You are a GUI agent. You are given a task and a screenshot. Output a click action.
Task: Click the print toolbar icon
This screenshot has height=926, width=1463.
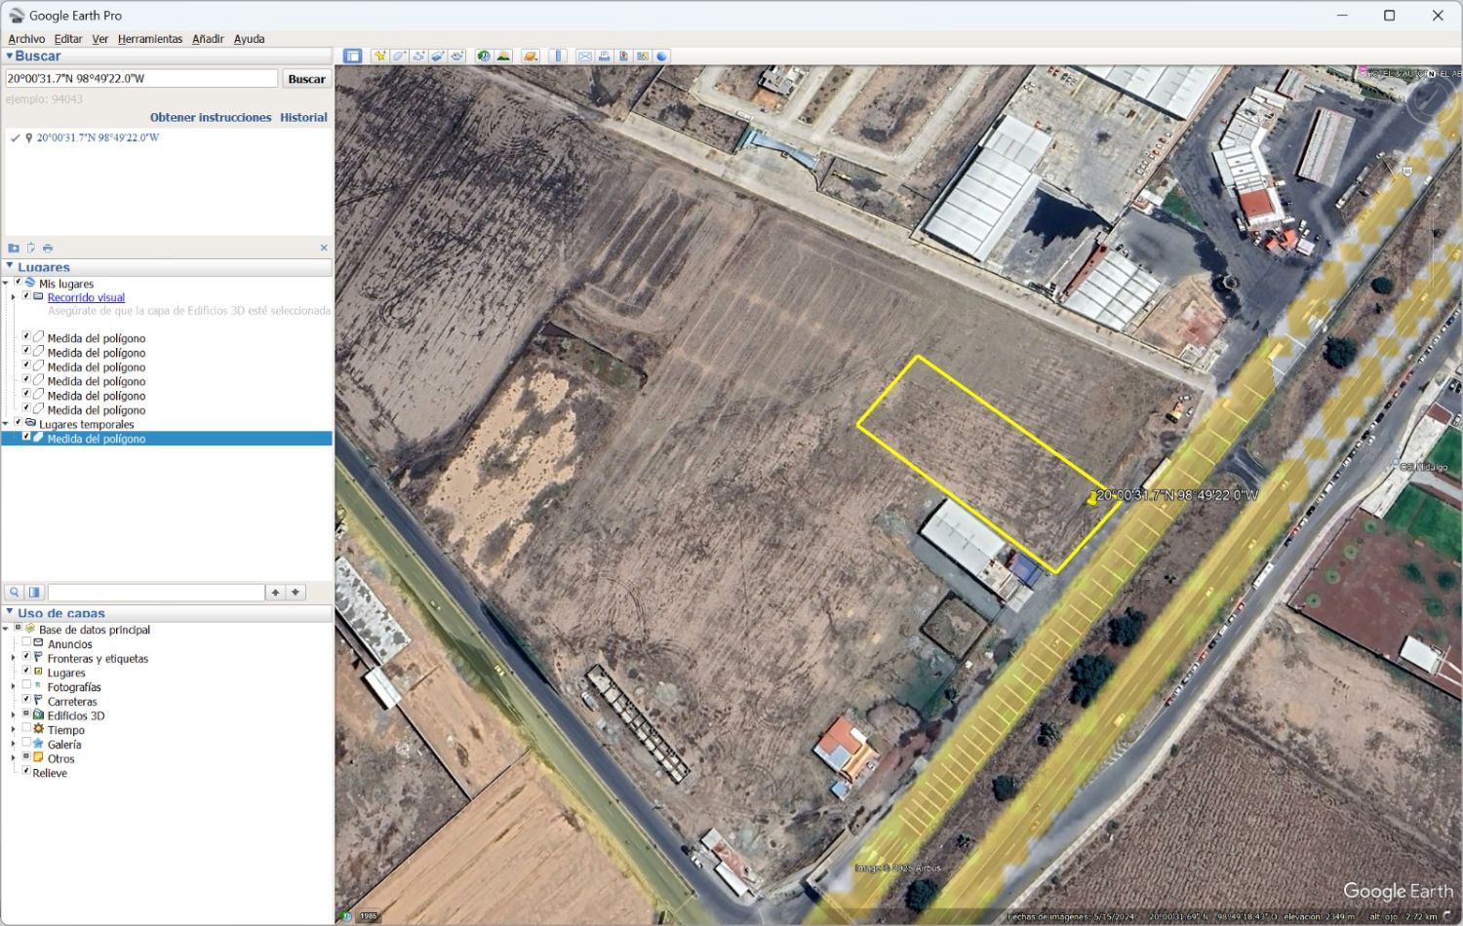coord(604,57)
